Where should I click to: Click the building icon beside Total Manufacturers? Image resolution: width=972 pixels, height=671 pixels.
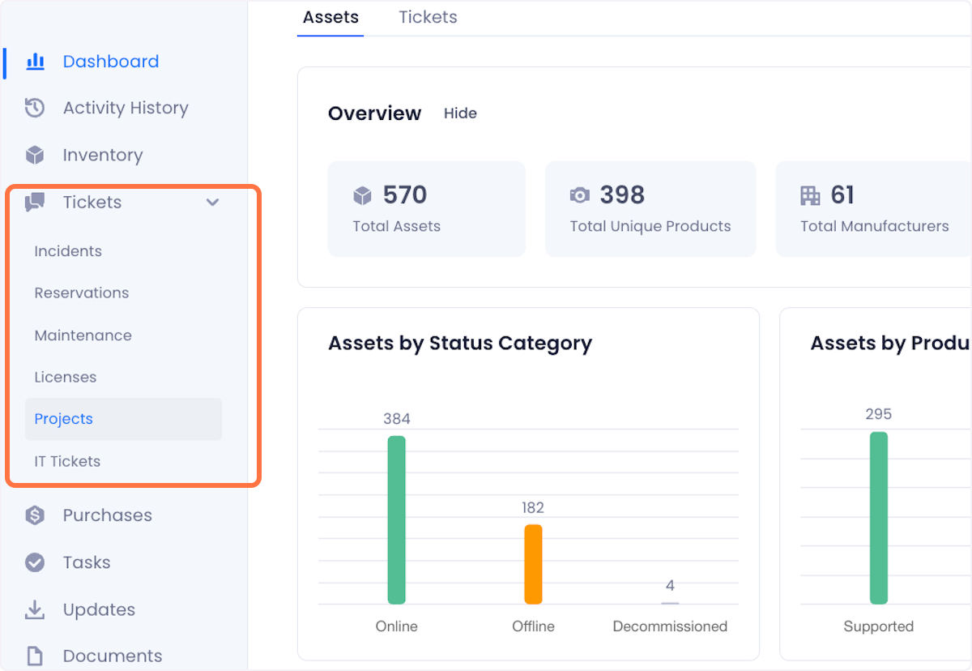(x=810, y=195)
